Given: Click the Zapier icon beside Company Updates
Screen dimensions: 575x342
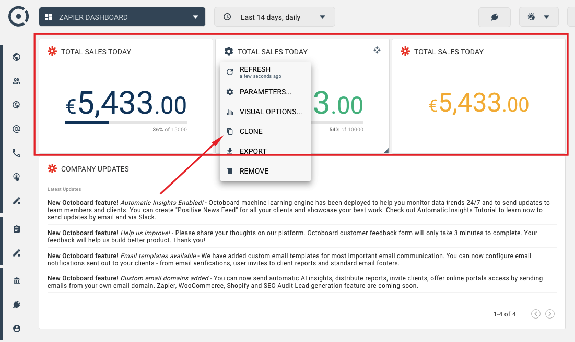Looking at the screenshot, I should (52, 168).
